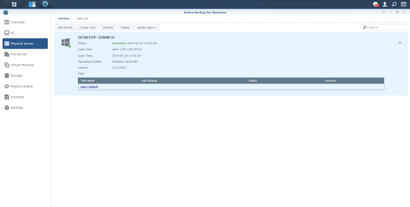Screen dimensions: 410x207
Task: Open the user account options icon
Action: 385,4
